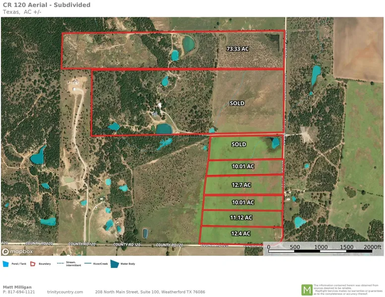Image resolution: width=385 pixels, height=297 pixels.
Task: Click the River/Creek legend line symbol
Action: pos(88,263)
